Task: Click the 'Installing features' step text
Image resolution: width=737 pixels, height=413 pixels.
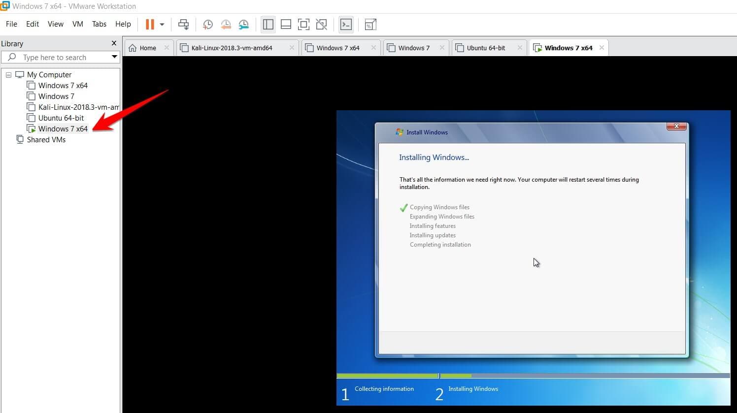Action: [x=433, y=226]
